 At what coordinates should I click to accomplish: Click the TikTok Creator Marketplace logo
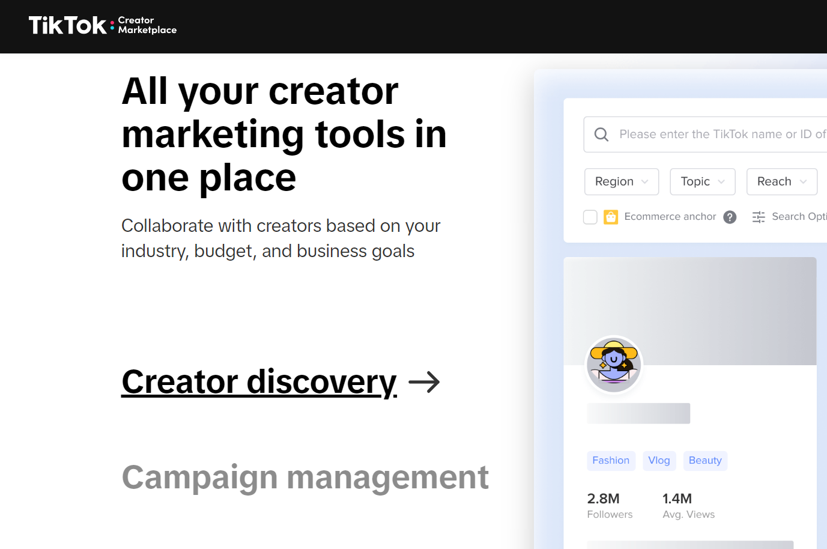tap(102, 25)
